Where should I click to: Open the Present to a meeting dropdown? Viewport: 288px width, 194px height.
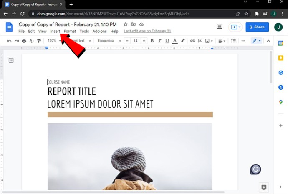point(235,27)
